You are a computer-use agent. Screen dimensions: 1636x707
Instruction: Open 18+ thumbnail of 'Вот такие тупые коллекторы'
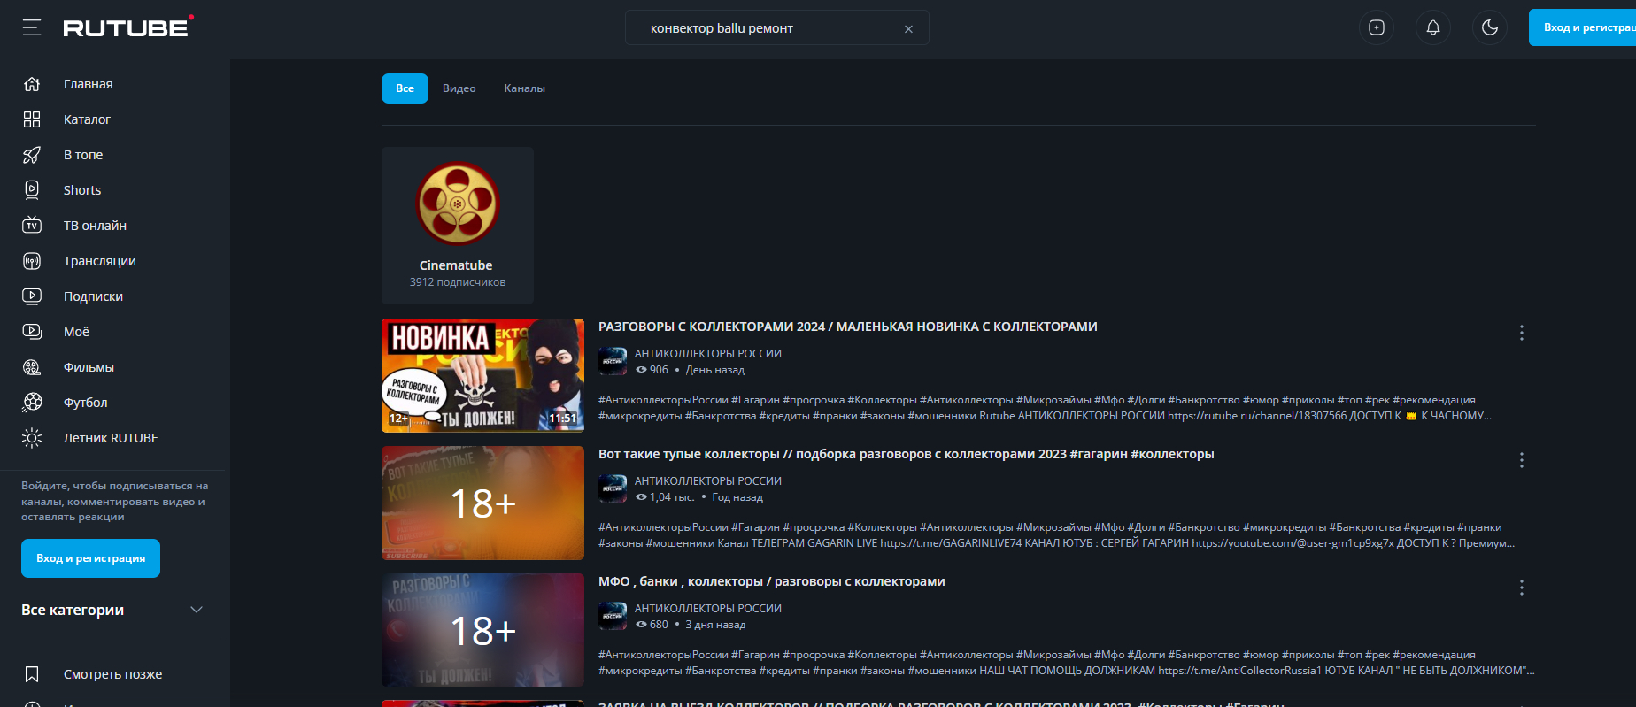point(482,503)
